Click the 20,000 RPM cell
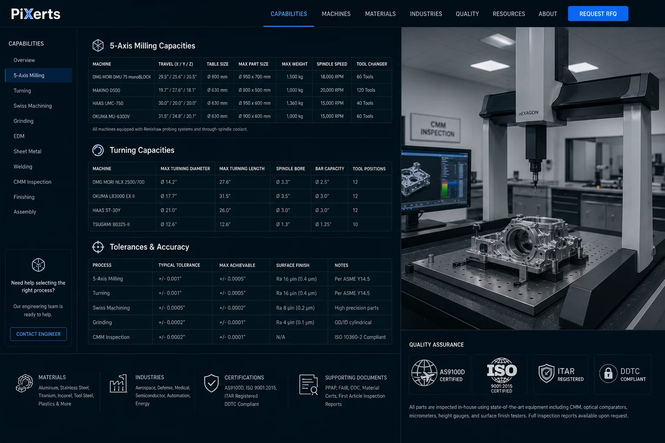The width and height of the screenshot is (665, 443). [x=332, y=90]
